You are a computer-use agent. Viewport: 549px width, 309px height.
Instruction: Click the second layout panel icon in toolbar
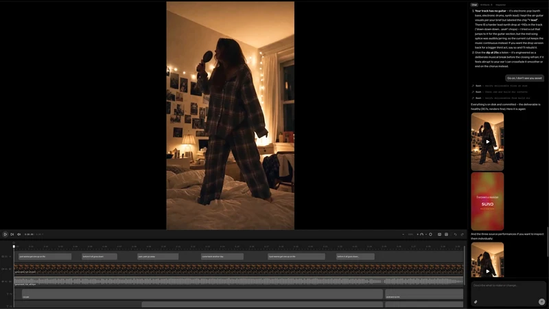[x=447, y=234]
